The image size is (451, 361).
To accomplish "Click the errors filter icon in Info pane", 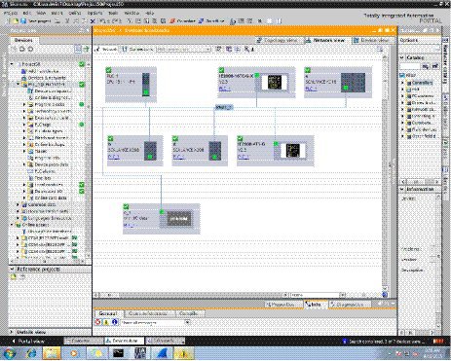I will pyautogui.click(x=97, y=322).
